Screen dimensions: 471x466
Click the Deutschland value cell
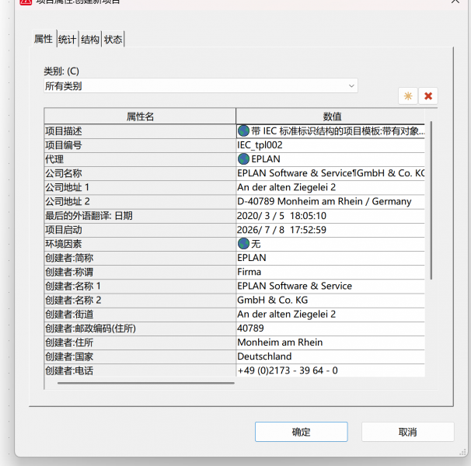click(330, 356)
